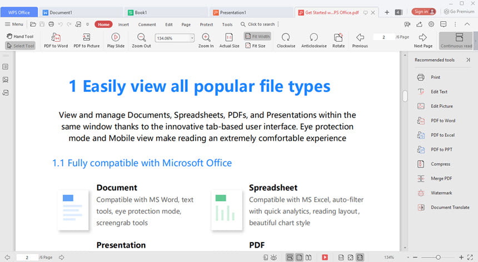Screen dimensions: 478x262
Task: Open the Rotate tool
Action: pyautogui.click(x=338, y=41)
